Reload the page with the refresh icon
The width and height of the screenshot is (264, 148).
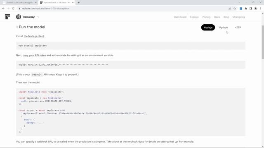pyautogui.click(x=13, y=8)
